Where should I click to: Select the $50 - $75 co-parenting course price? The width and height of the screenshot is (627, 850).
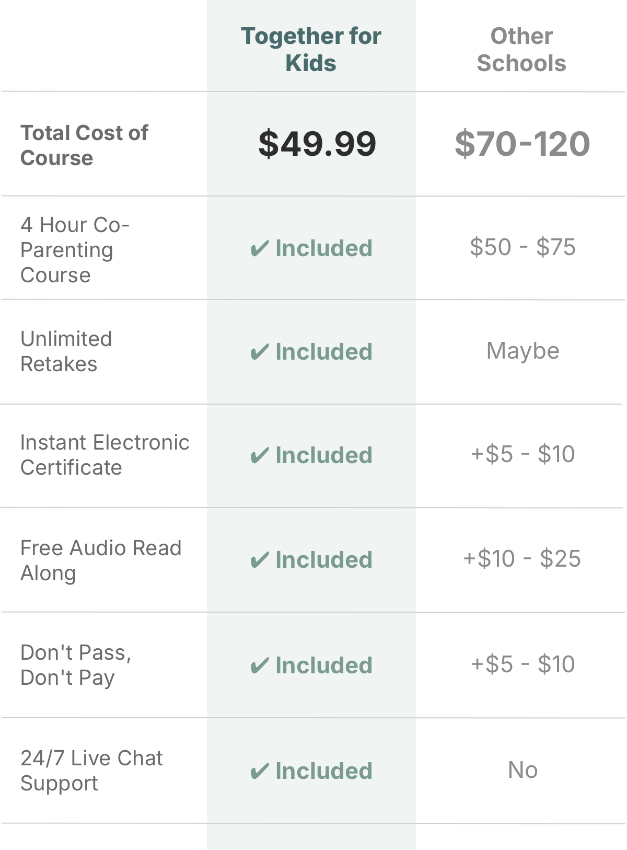[522, 247]
